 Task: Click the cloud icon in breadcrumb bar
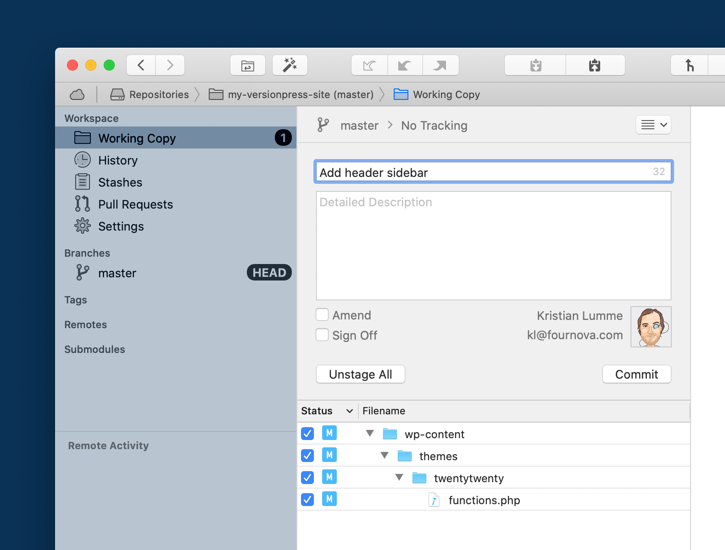[77, 94]
